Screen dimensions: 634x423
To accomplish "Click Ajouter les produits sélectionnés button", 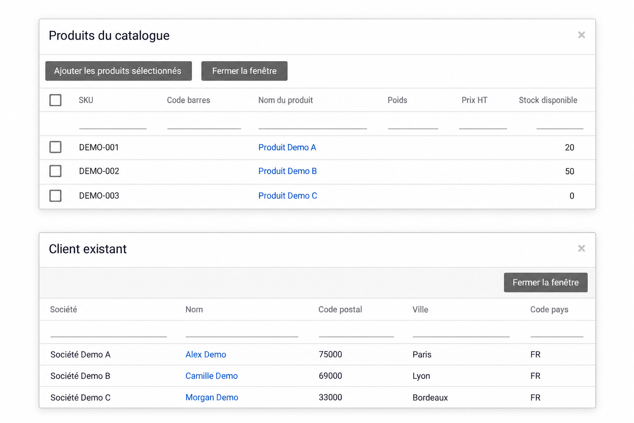I will tap(118, 71).
